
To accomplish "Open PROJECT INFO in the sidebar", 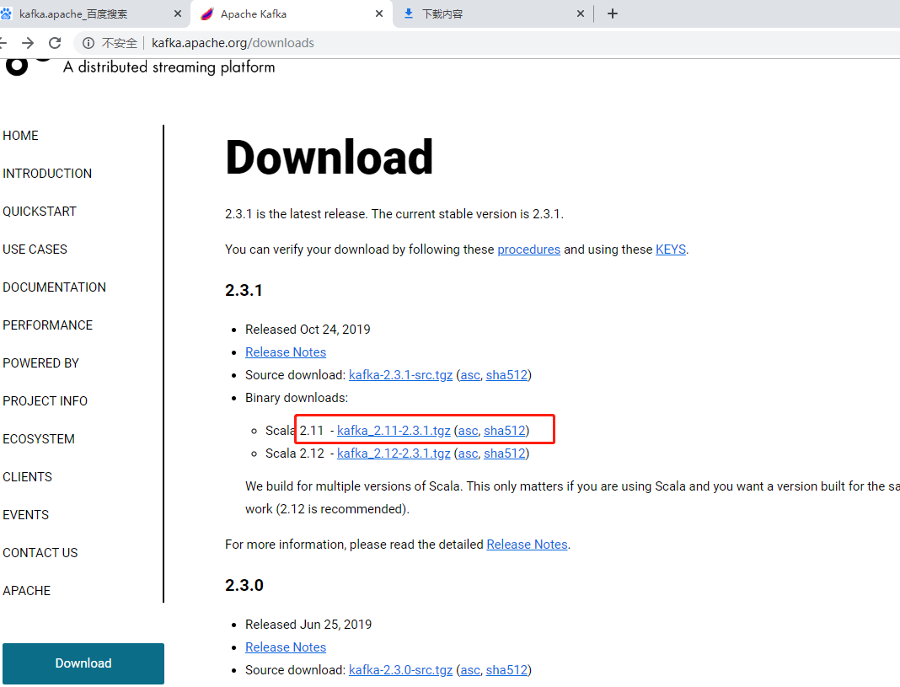I will click(x=46, y=400).
